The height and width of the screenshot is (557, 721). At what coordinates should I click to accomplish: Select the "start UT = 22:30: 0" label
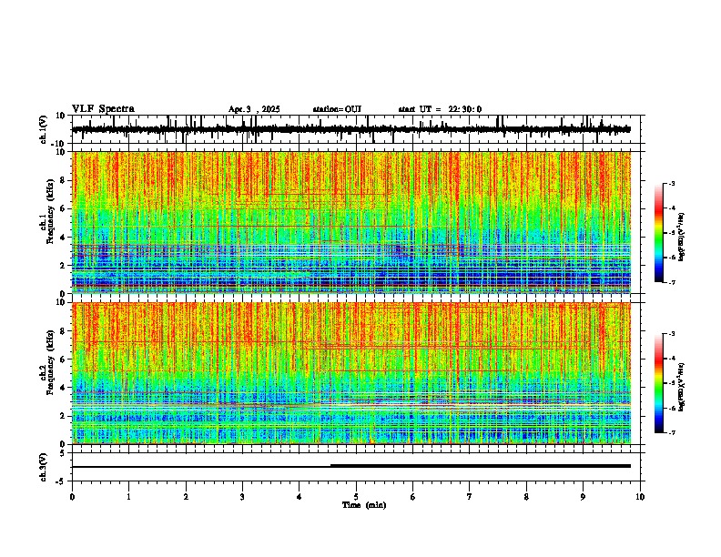[440, 109]
